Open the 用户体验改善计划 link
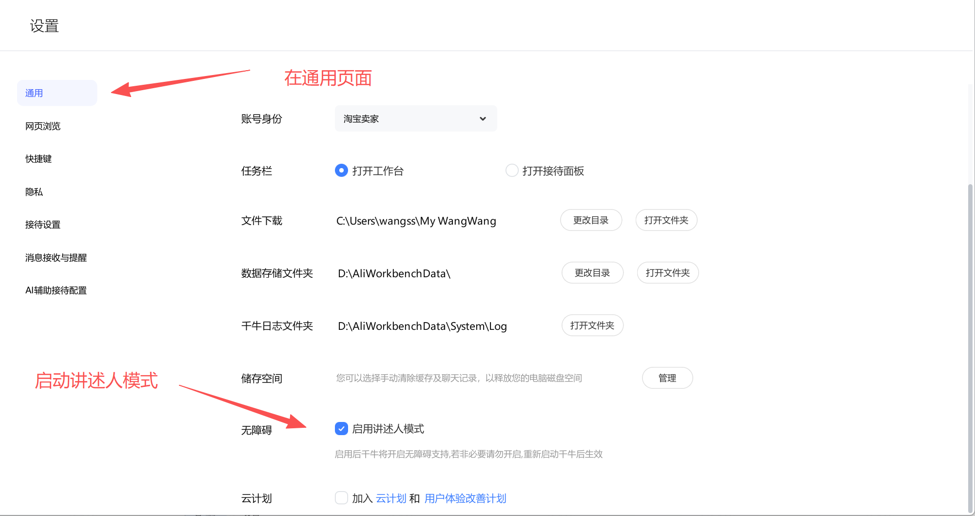The image size is (975, 516). (x=465, y=498)
